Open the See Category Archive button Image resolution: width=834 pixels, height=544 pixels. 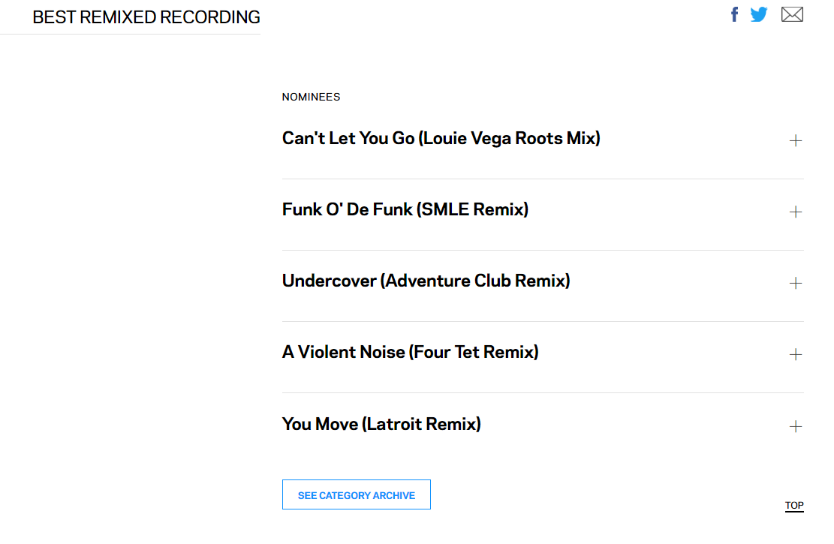point(356,495)
